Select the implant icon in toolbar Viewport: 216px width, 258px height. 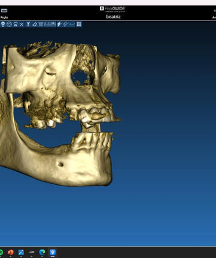pos(28,25)
